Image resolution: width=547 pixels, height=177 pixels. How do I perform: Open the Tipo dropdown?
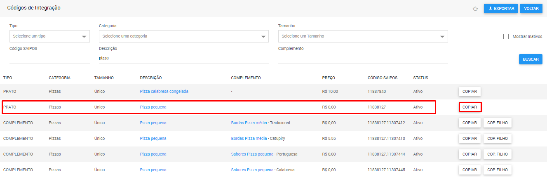point(49,36)
